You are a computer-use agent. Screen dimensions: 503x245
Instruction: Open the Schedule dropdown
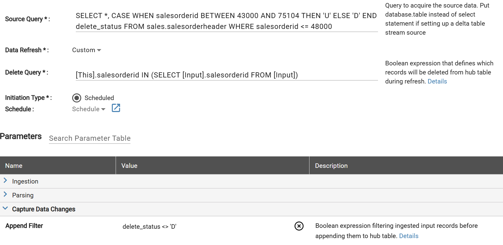(89, 109)
